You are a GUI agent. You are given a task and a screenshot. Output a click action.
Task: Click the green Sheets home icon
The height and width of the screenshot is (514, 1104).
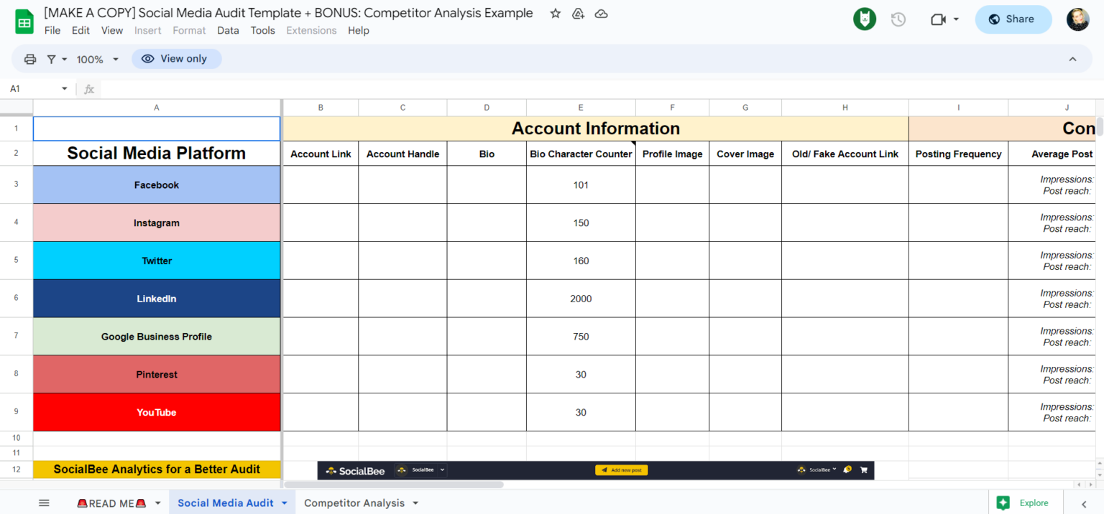(24, 19)
